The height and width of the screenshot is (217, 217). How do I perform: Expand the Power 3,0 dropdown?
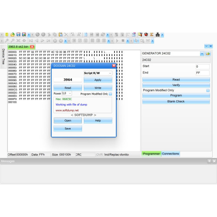[x=67, y=93]
